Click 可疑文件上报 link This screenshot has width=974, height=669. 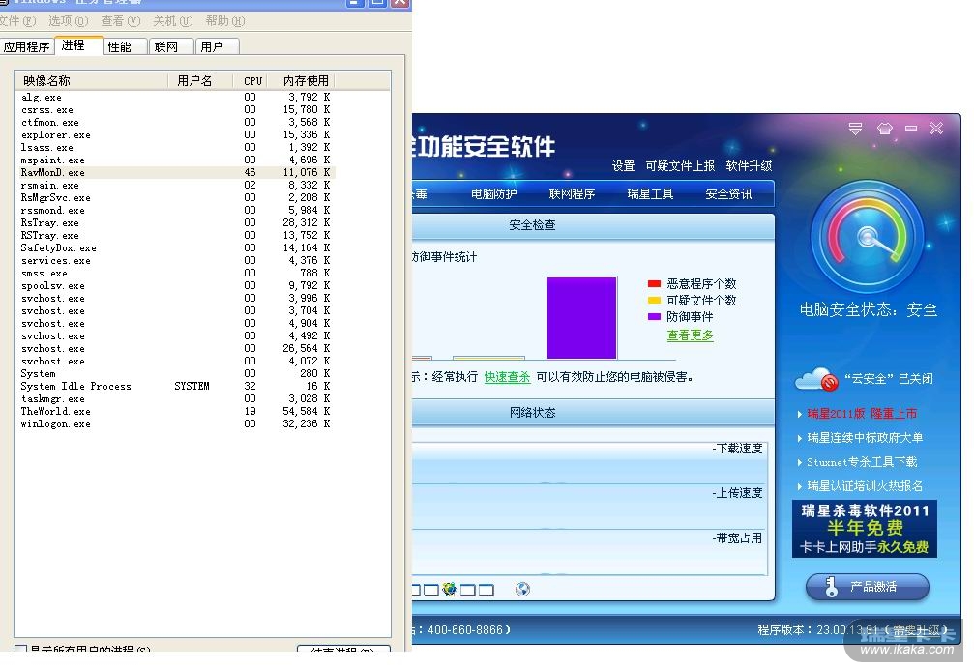point(680,166)
